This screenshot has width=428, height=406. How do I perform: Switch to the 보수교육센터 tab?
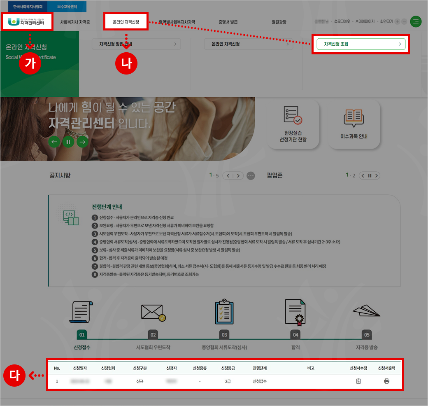(x=67, y=7)
